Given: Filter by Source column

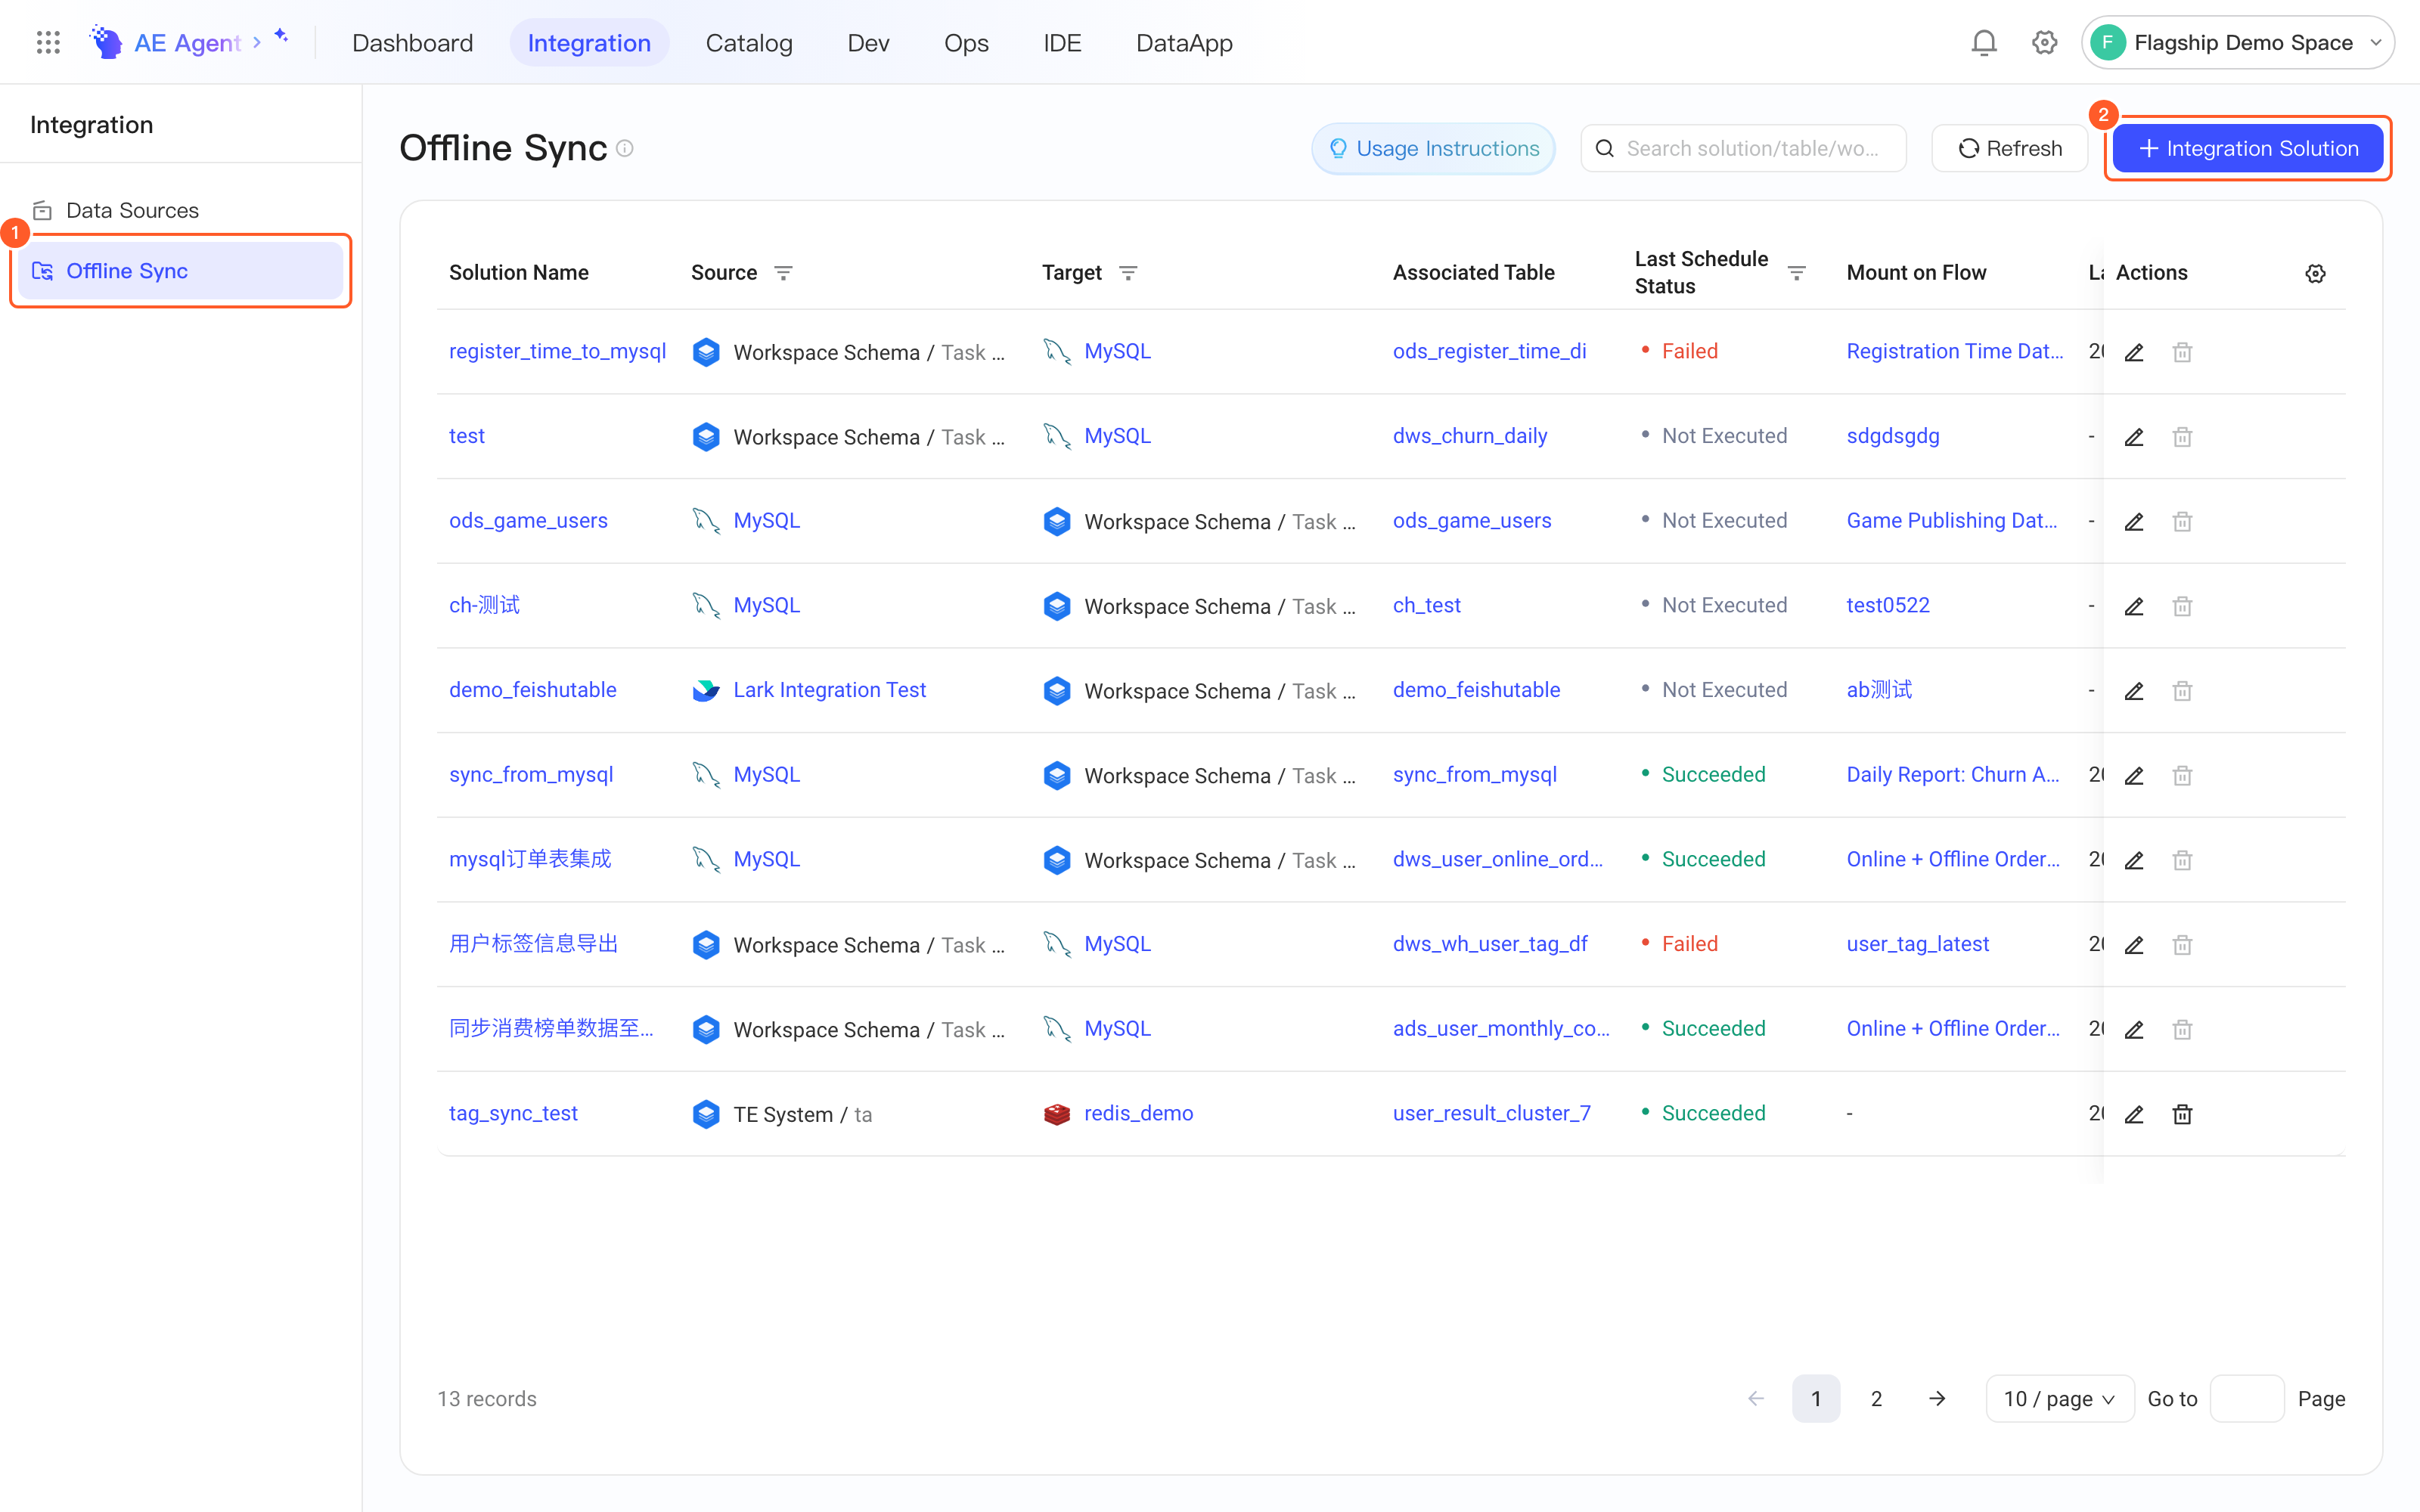Looking at the screenshot, I should pyautogui.click(x=783, y=273).
